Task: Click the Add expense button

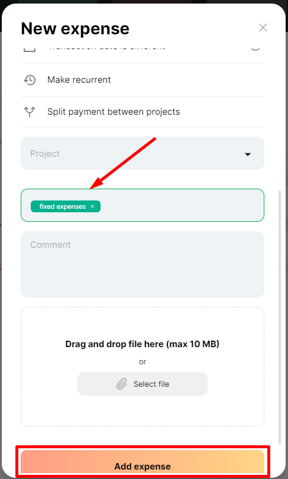Action: click(x=143, y=462)
